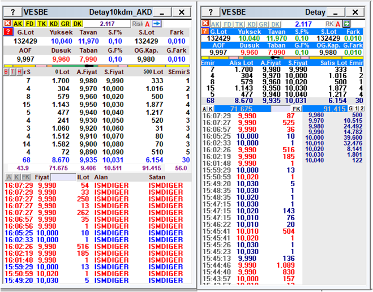Image resolution: width=373 pixels, height=292 pixels.
Task: Click the 10,000 price level with 39.600 volume
Action: (334, 138)
